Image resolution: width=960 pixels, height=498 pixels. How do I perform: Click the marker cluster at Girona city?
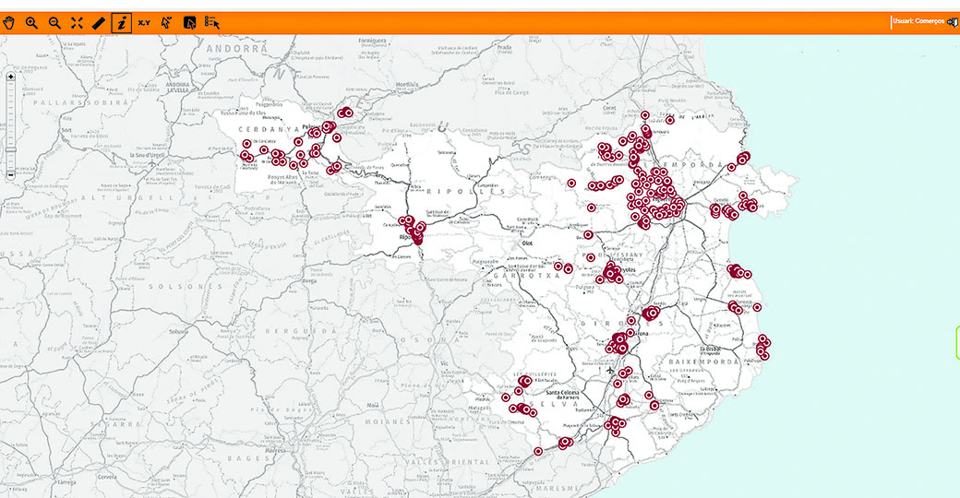click(618, 344)
